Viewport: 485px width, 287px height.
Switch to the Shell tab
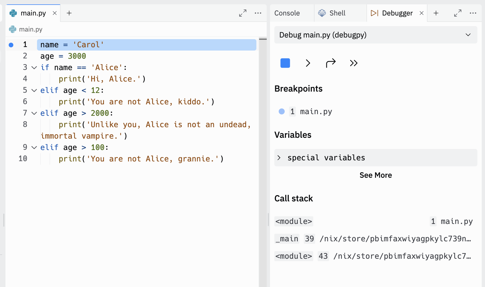pos(337,13)
